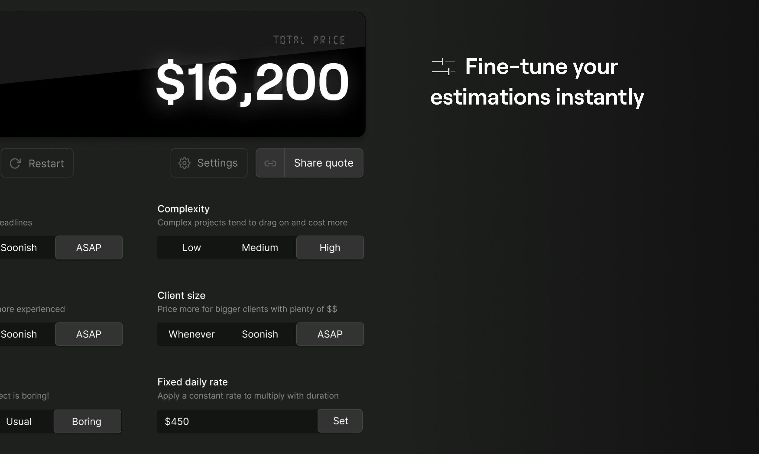Click the gear icon on Settings button

click(185, 163)
